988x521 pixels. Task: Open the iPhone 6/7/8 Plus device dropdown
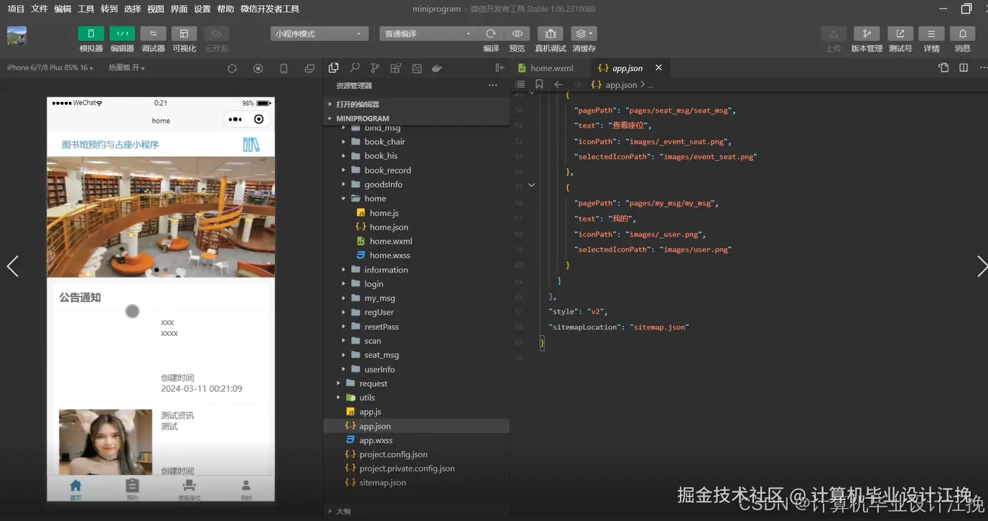point(51,68)
